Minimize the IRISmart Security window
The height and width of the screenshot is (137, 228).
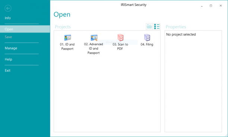coord(202,6)
